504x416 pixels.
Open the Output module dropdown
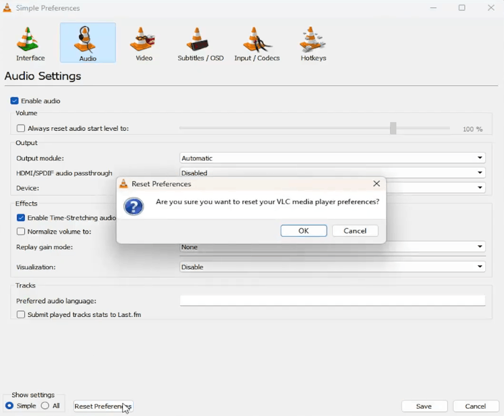point(479,157)
